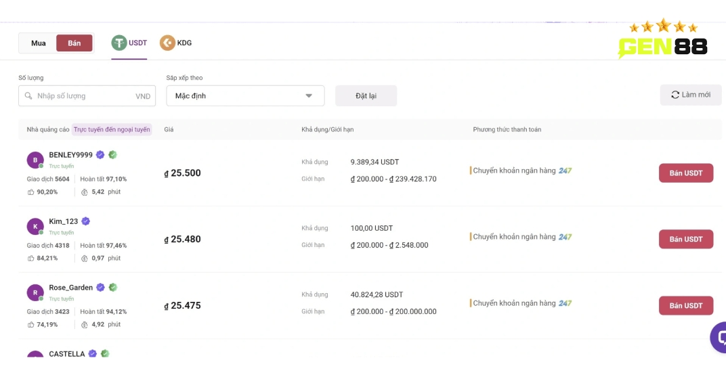The width and height of the screenshot is (726, 379).
Task: Click the 247 logo in BENLEY9999 row
Action: coord(565,171)
